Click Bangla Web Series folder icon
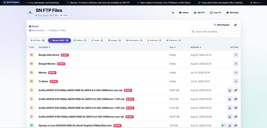This screenshot has height=128, width=267. coord(31,55)
